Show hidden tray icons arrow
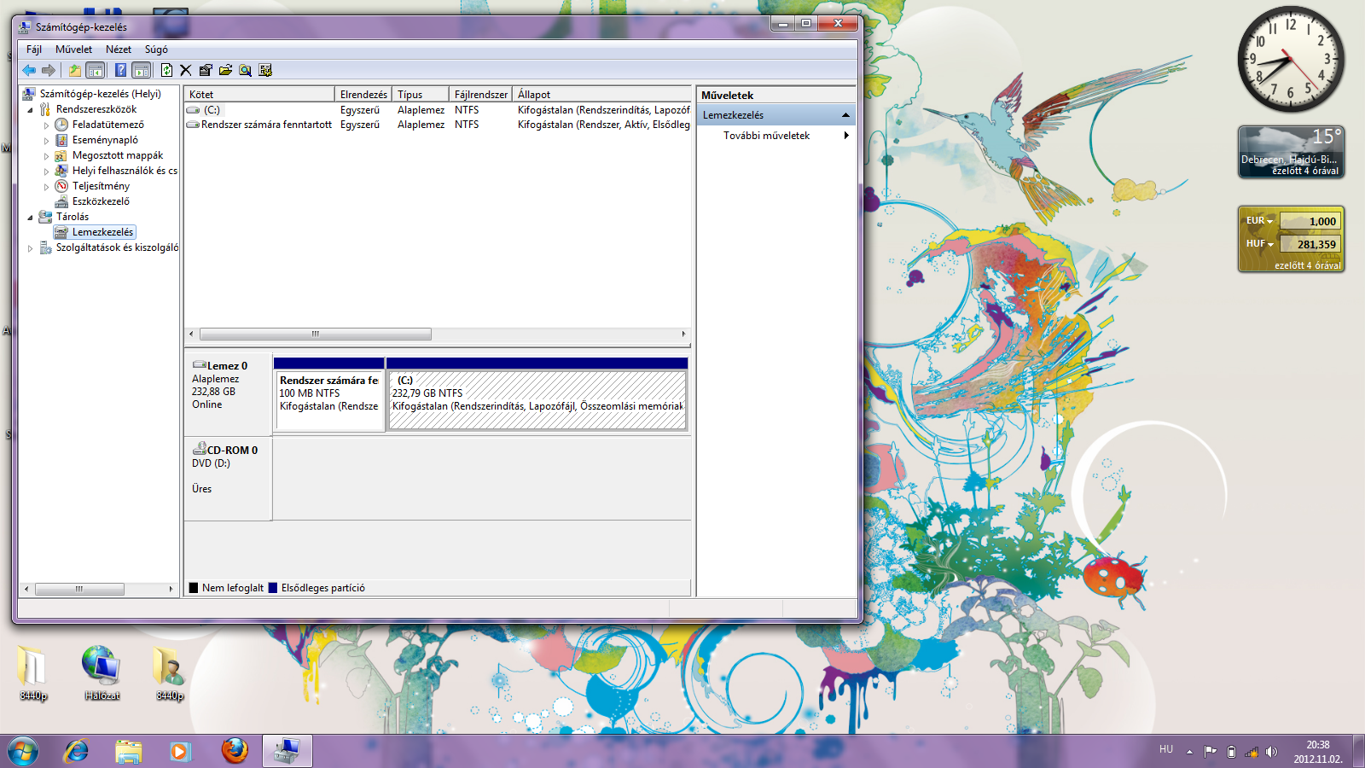The width and height of the screenshot is (1365, 768). click(1189, 752)
